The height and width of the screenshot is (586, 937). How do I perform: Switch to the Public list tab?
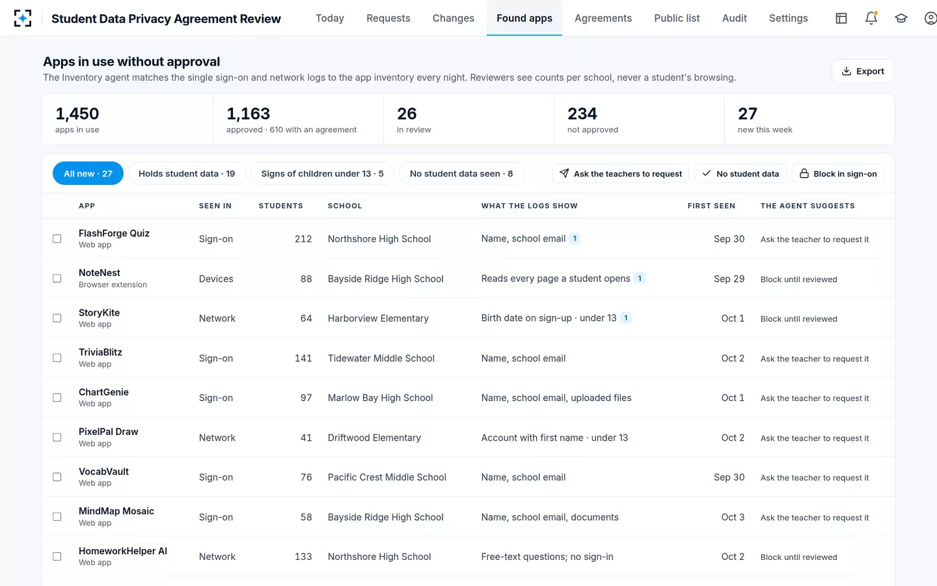pyautogui.click(x=677, y=18)
